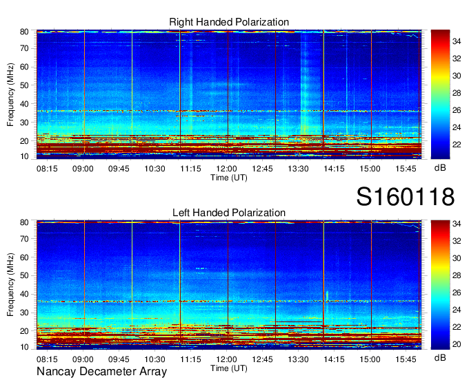
Task: Click Time (UT) label under left-handed plot
Action: [229, 368]
